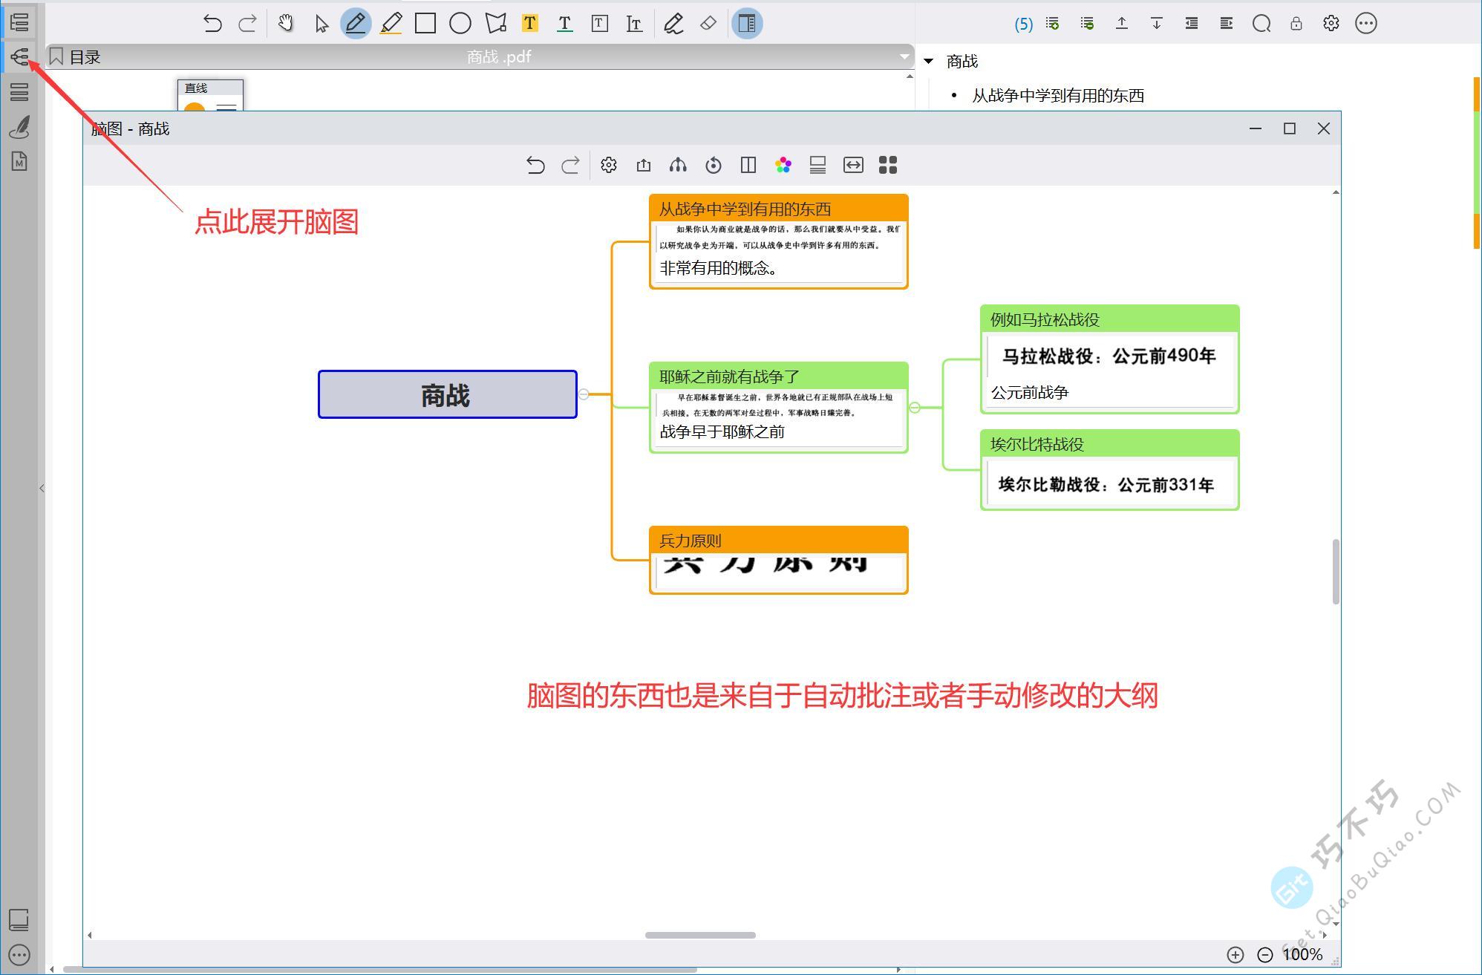Open outline search magnifier
Image resolution: width=1482 pixels, height=975 pixels.
1261,24
